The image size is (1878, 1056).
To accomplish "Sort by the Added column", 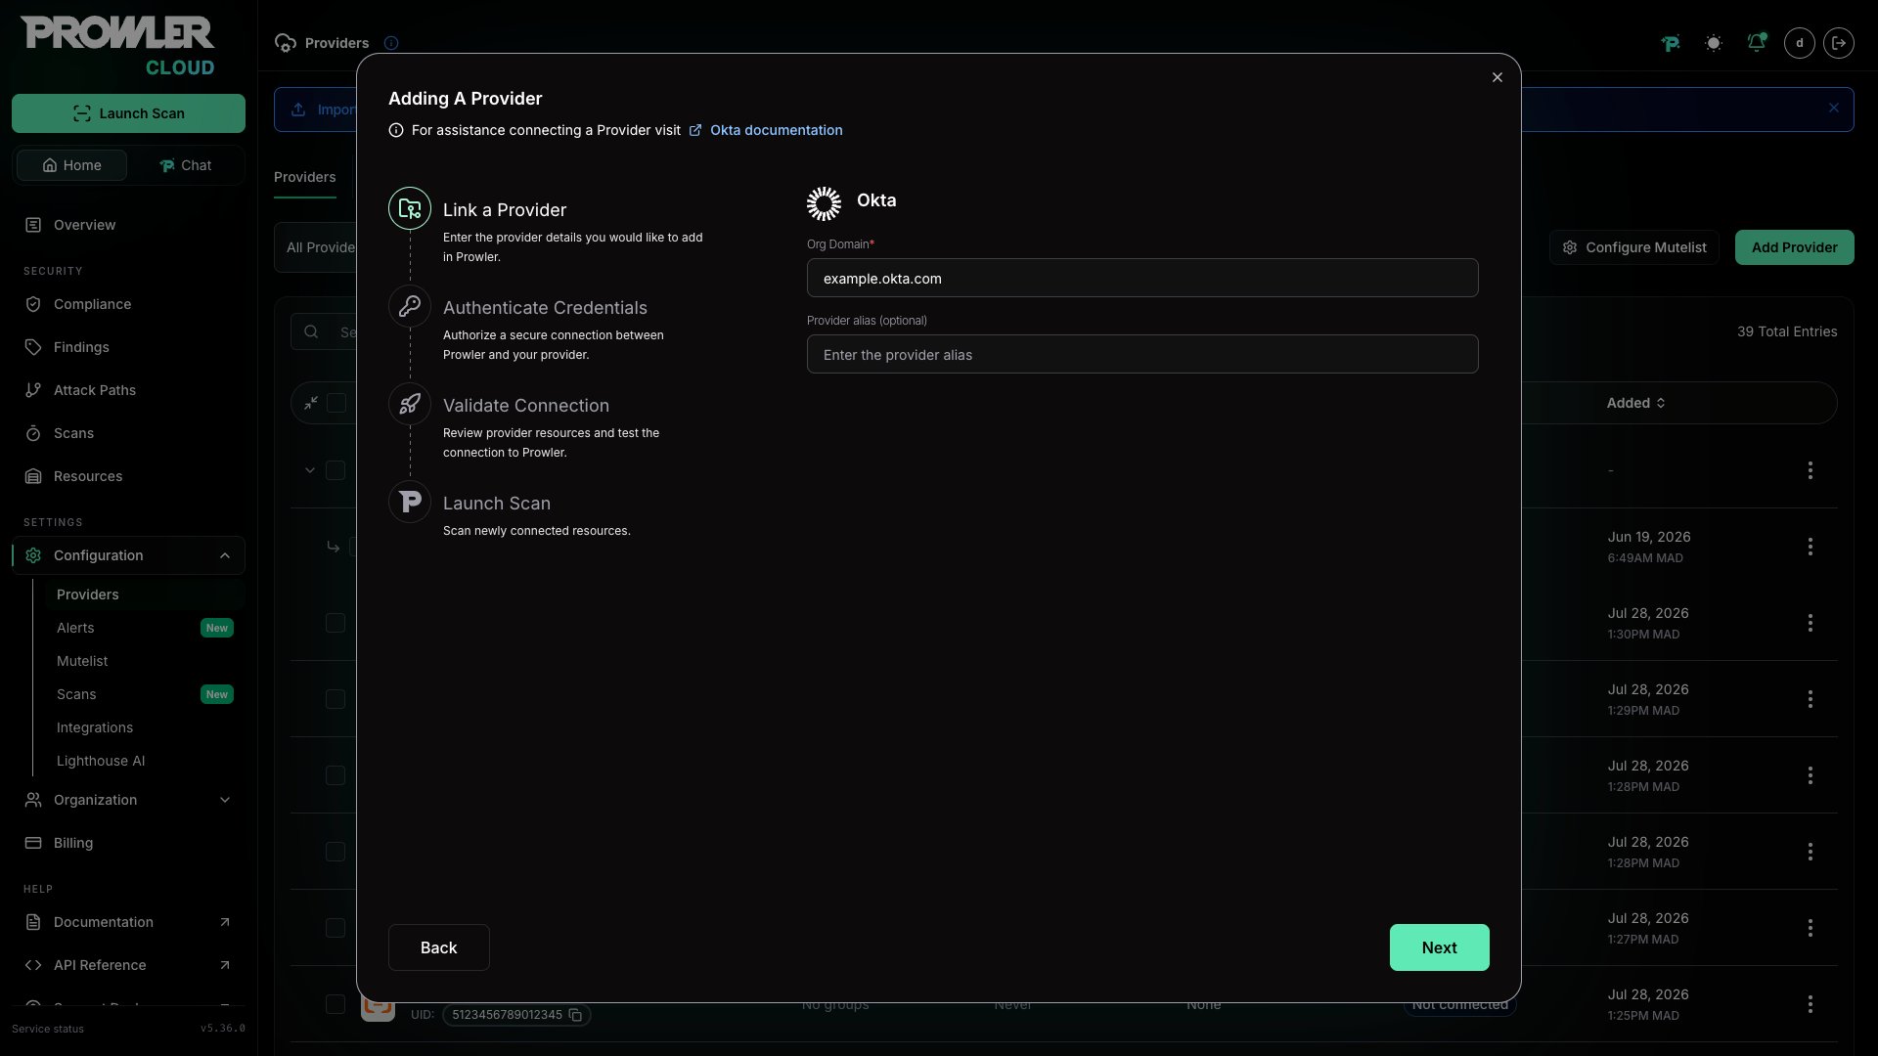I will 1635,403.
